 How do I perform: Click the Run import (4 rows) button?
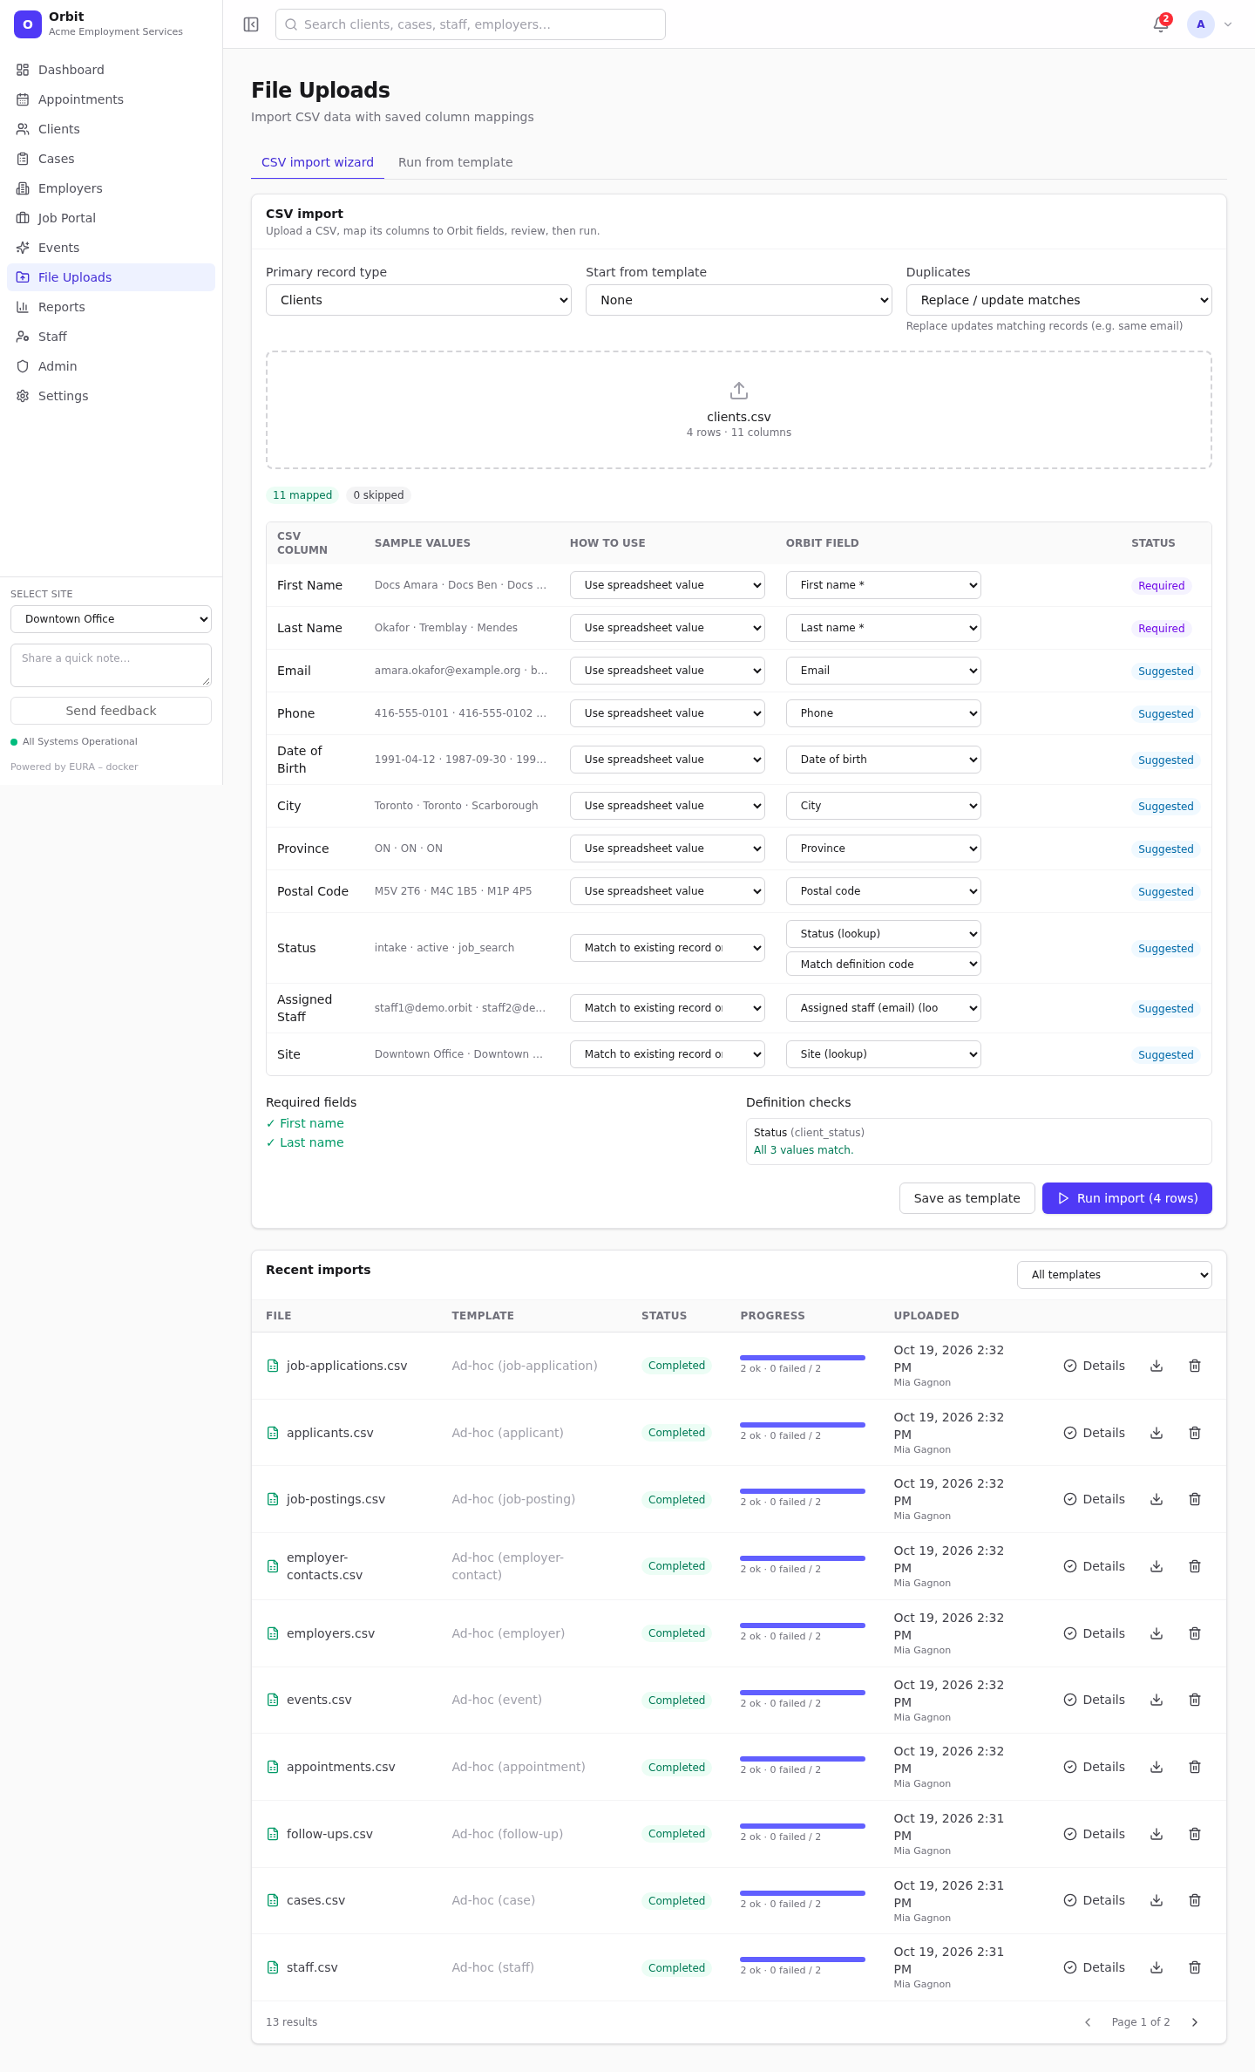[1127, 1198]
